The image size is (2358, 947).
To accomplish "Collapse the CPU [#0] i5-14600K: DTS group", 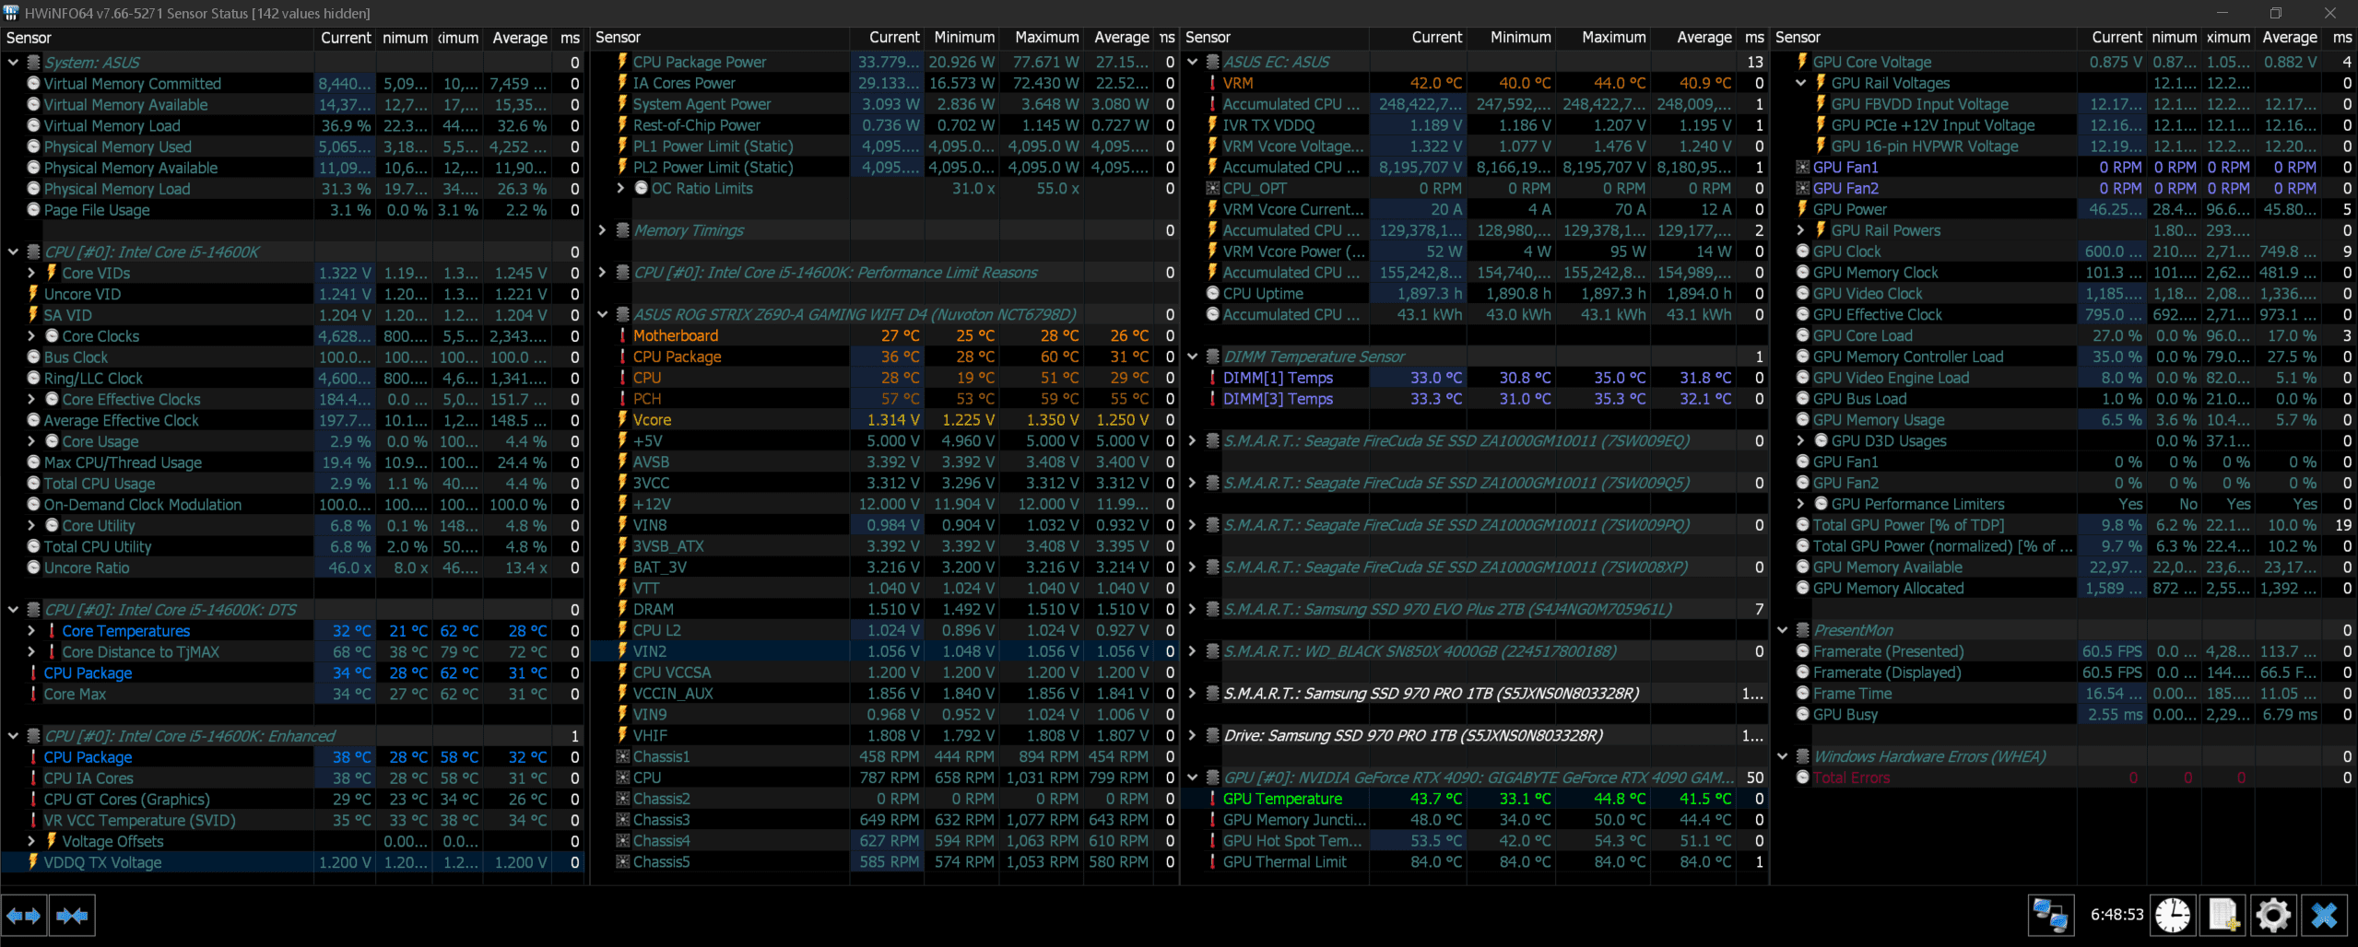I will click(13, 610).
